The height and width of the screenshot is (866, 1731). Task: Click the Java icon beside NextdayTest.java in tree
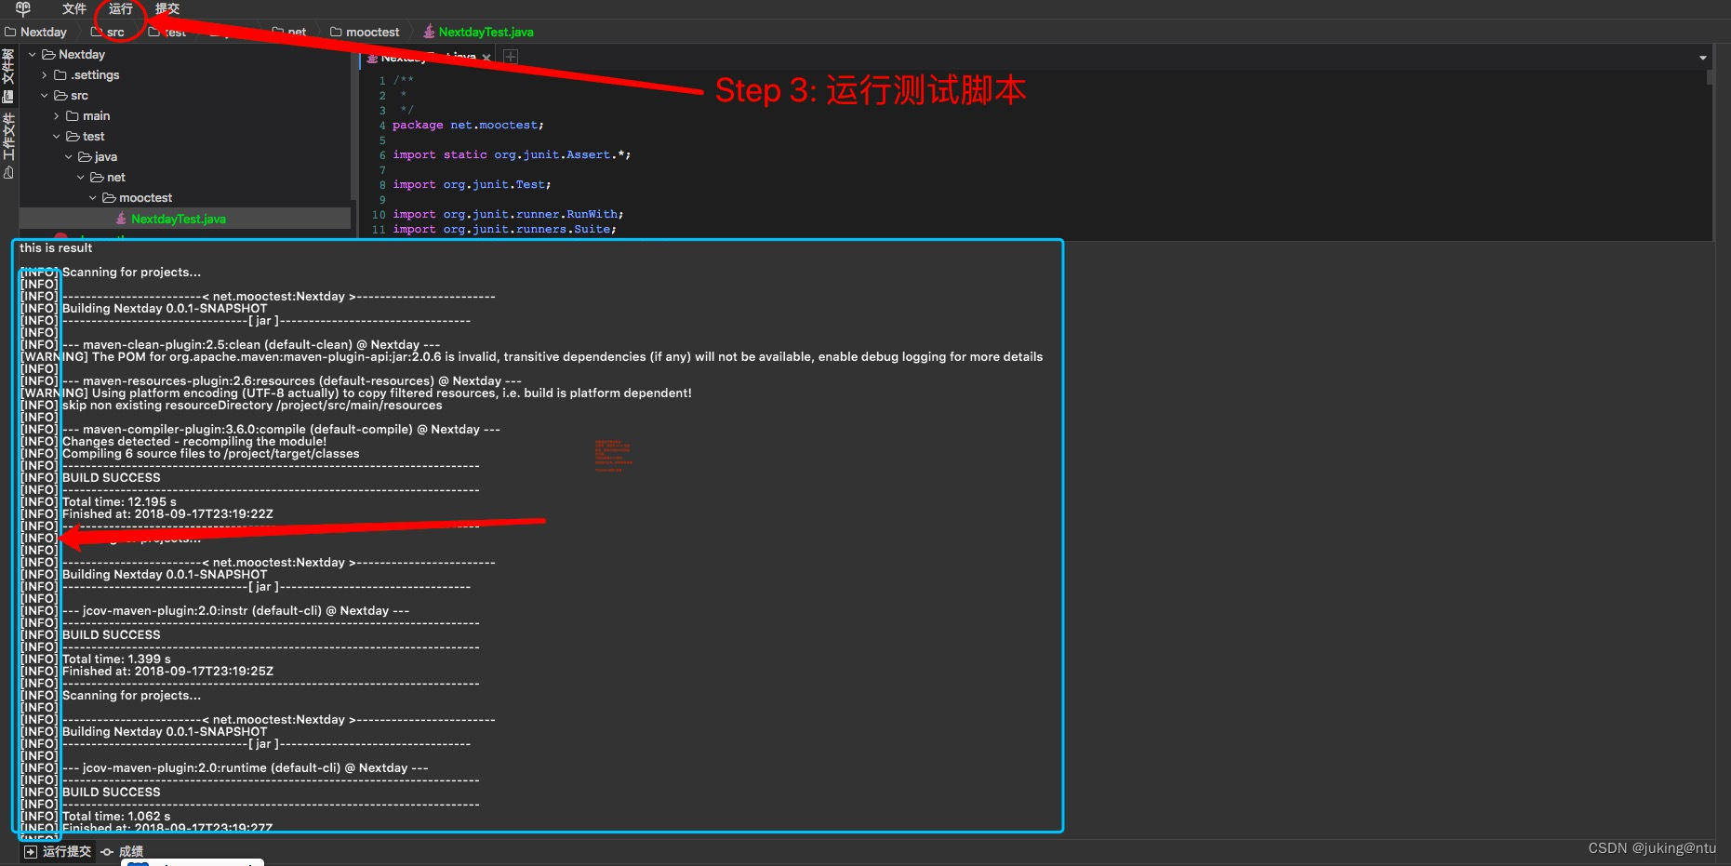point(122,219)
